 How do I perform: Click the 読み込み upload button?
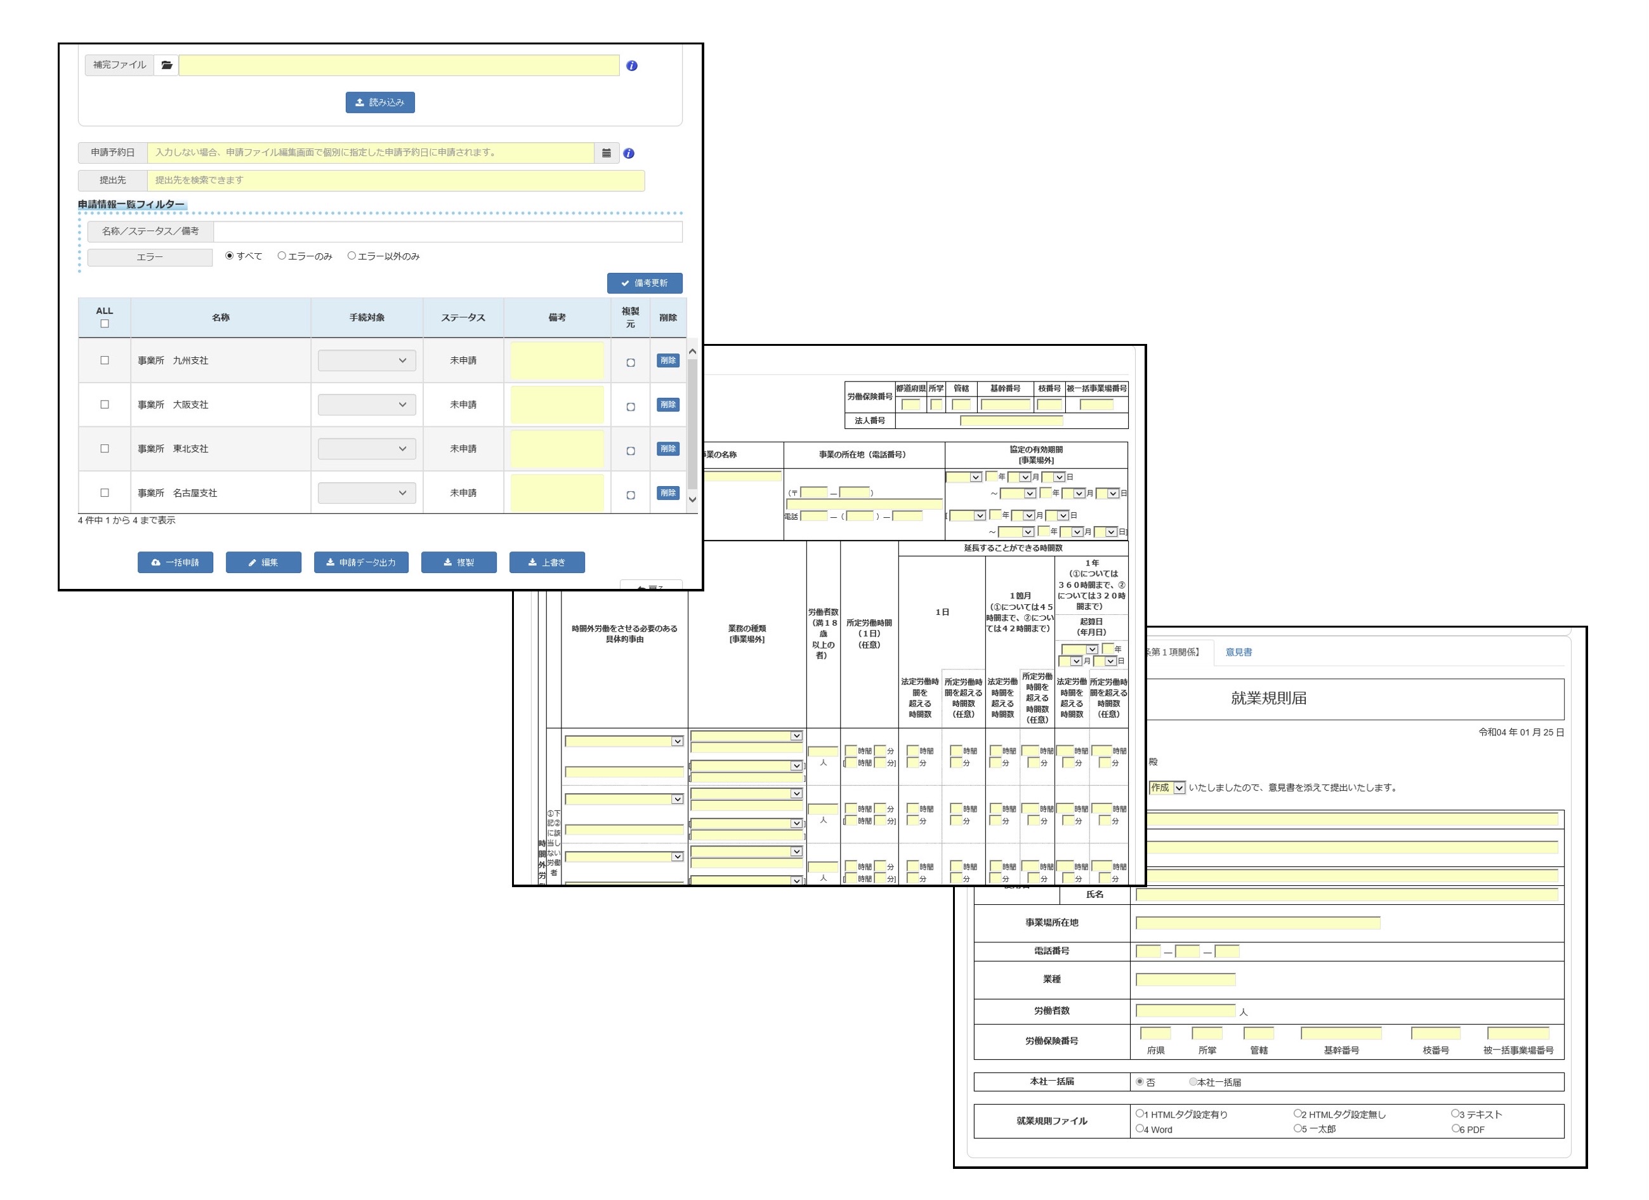coord(380,103)
